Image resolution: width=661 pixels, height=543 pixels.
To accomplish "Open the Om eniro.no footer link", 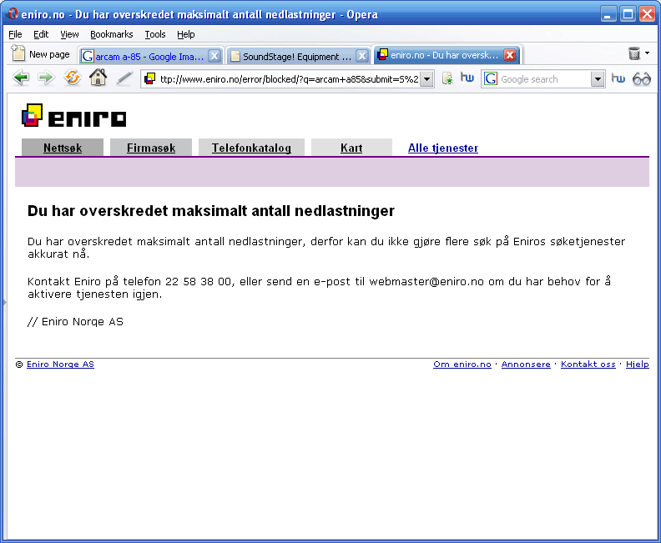I will (x=462, y=364).
